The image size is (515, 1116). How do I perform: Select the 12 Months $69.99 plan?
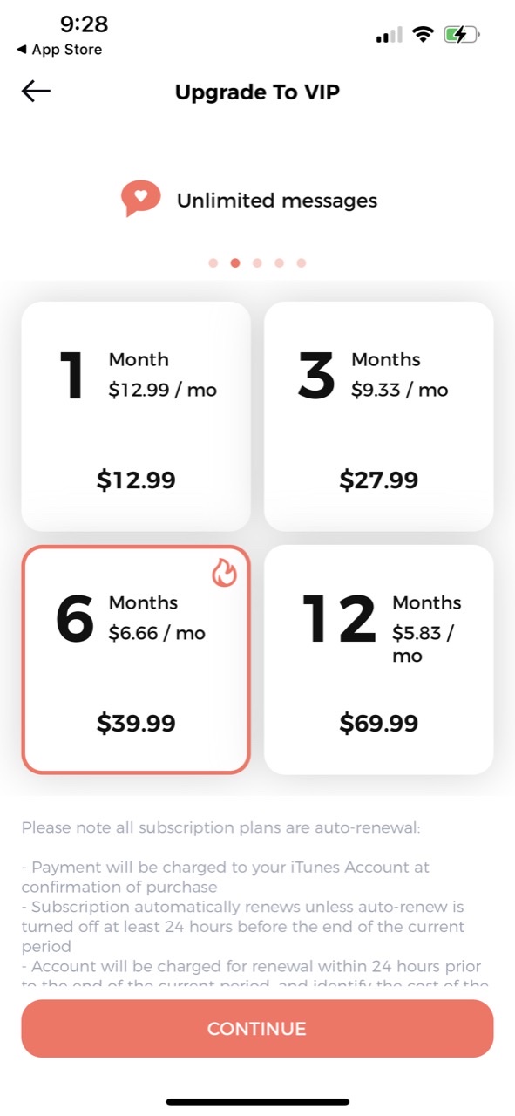click(379, 659)
